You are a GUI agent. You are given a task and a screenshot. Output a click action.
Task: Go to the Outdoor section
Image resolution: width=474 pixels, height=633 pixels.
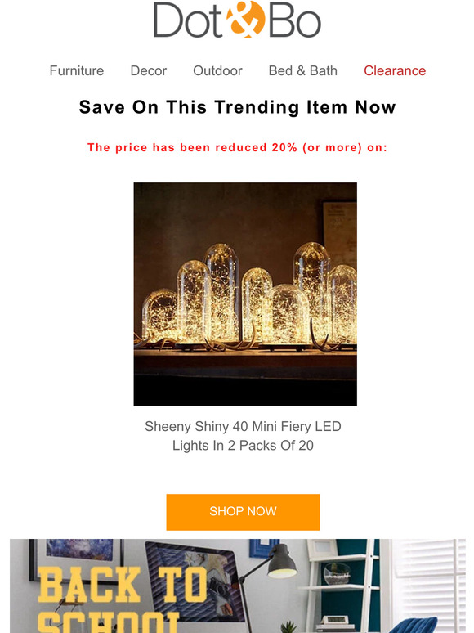pos(217,70)
